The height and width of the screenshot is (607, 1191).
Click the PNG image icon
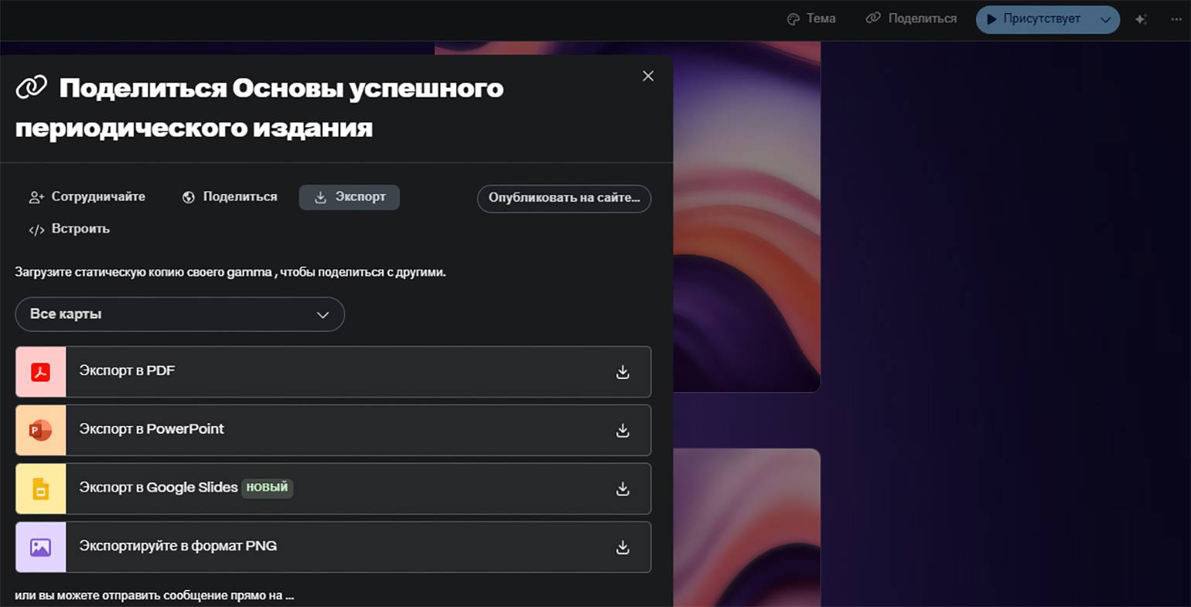[x=40, y=547]
